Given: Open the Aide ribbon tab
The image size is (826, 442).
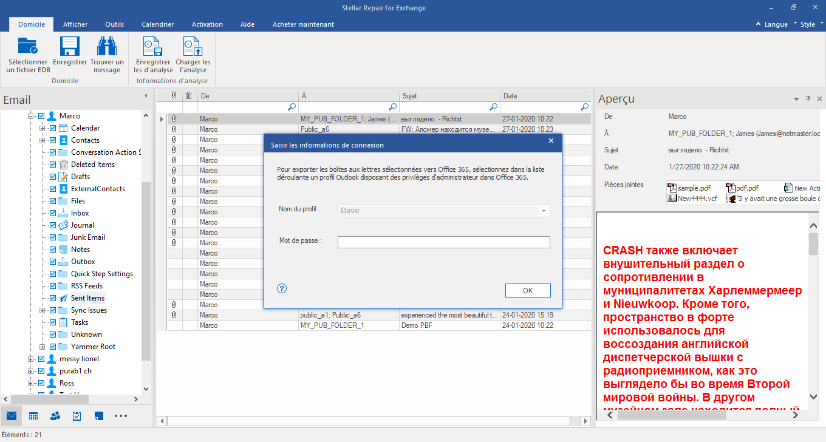Looking at the screenshot, I should (x=247, y=24).
